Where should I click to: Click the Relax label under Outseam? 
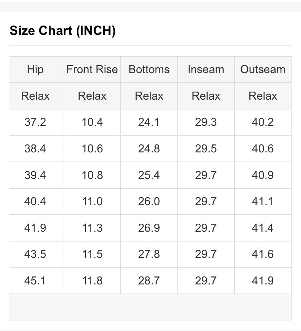coord(263,96)
